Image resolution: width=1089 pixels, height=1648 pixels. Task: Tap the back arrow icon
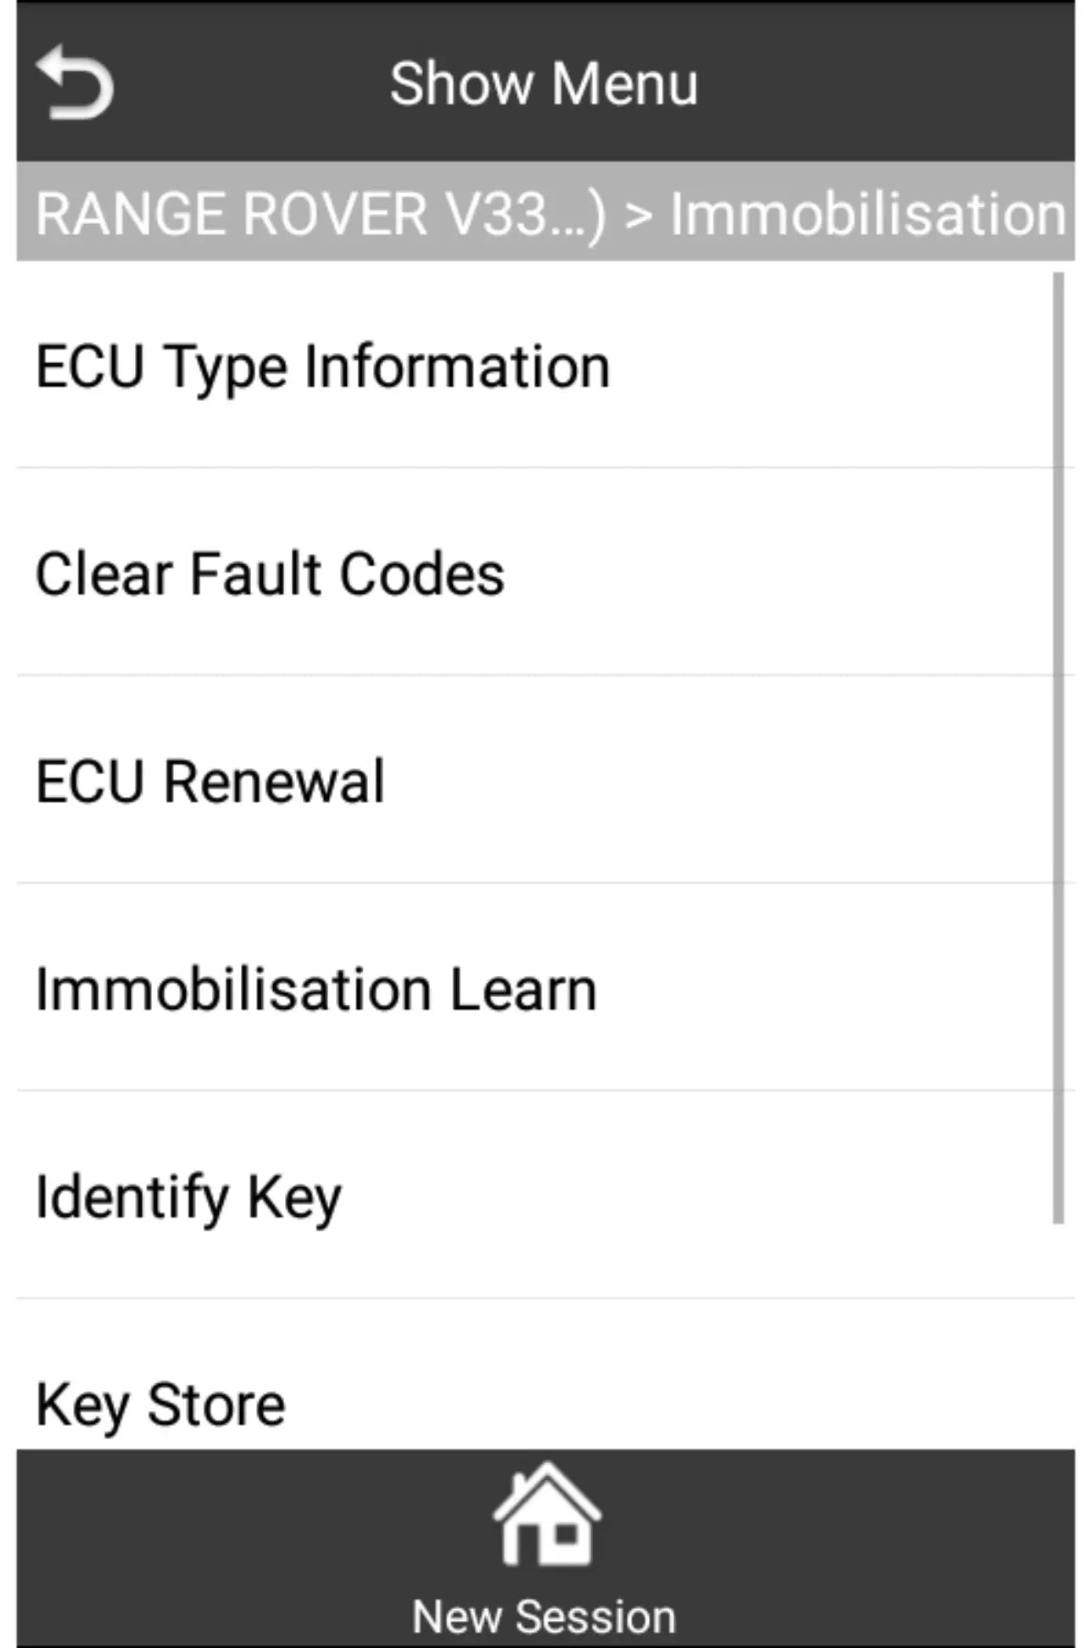[75, 82]
